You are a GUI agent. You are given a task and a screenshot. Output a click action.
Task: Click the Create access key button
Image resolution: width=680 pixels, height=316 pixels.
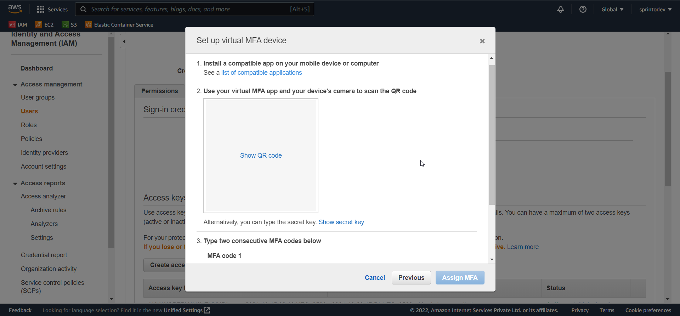pos(165,265)
